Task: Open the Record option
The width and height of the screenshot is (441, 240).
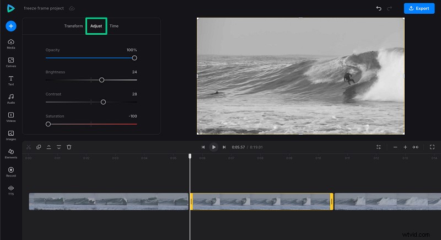Action: tap(11, 171)
